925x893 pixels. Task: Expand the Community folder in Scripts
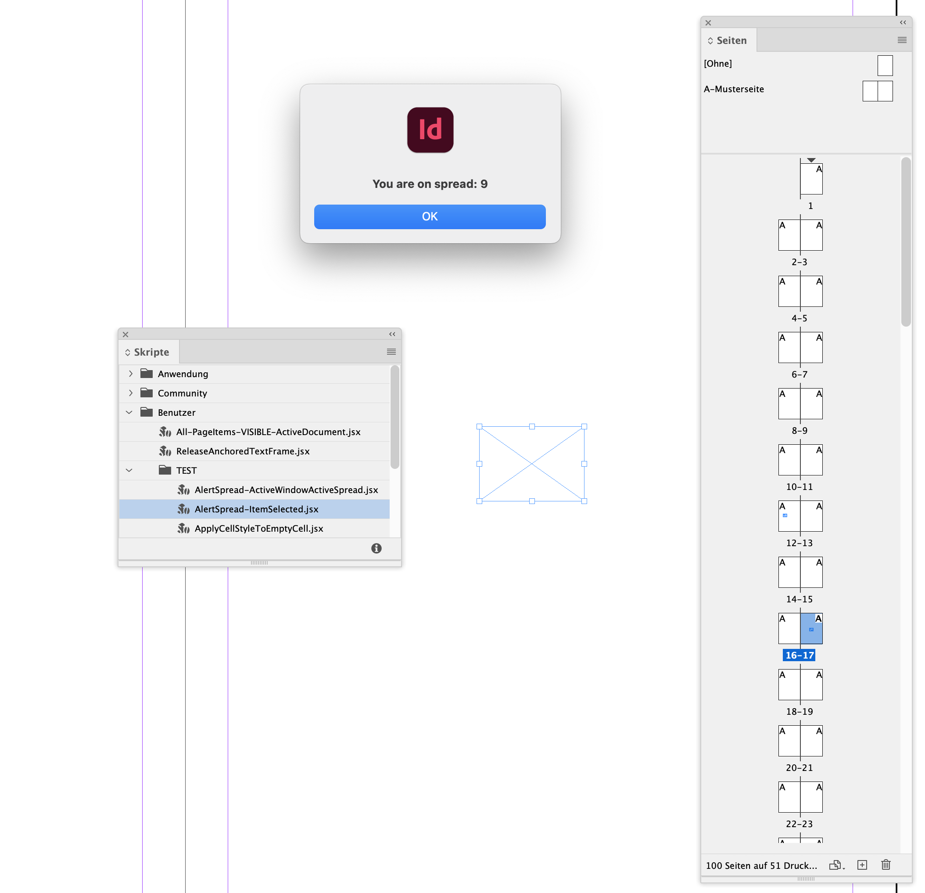click(x=130, y=392)
